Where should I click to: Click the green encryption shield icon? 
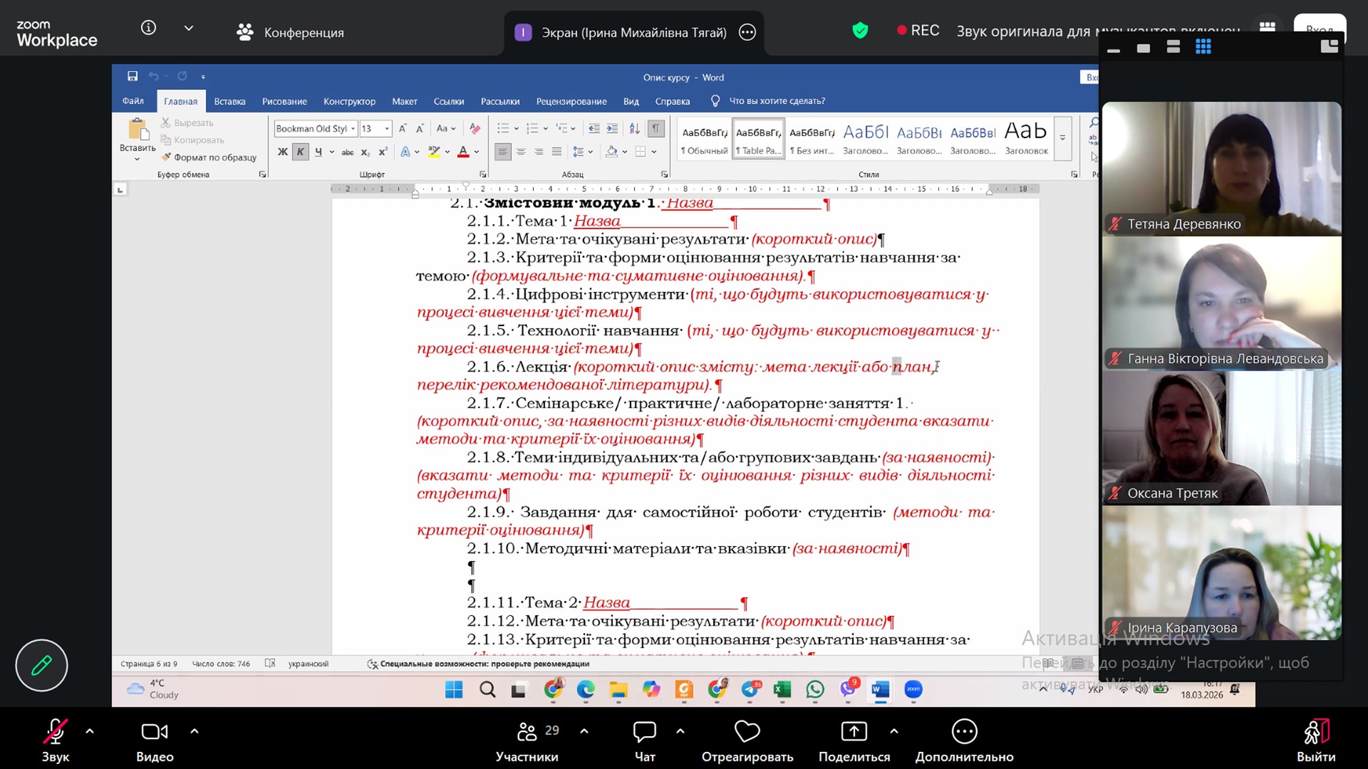[x=860, y=31]
